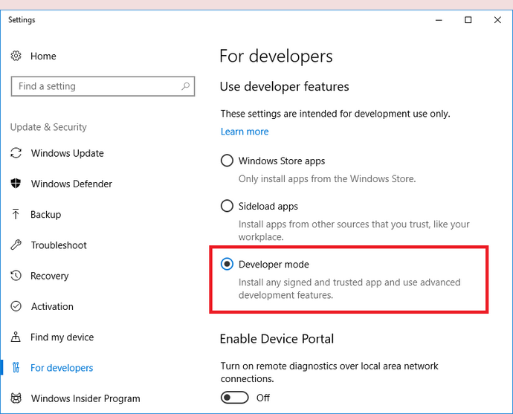Viewport: 513px width, 414px height.
Task: Click the Troubleshoot wrench icon
Action: click(x=16, y=245)
